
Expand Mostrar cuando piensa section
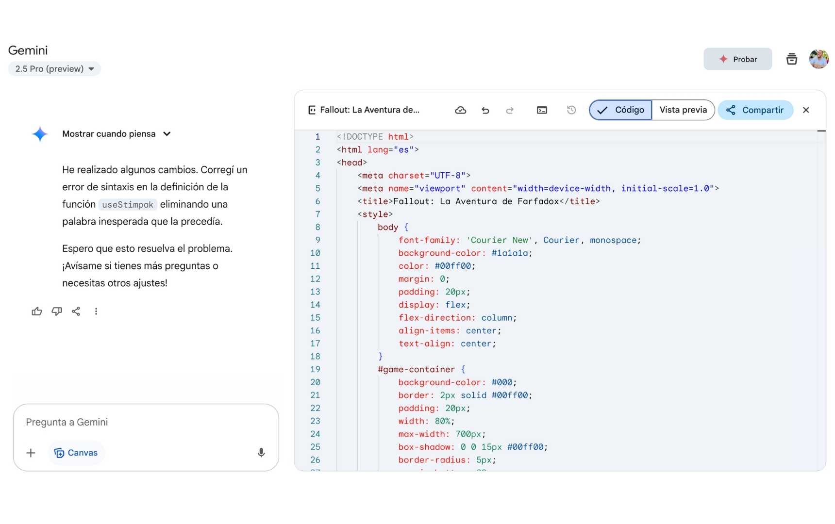coord(117,134)
